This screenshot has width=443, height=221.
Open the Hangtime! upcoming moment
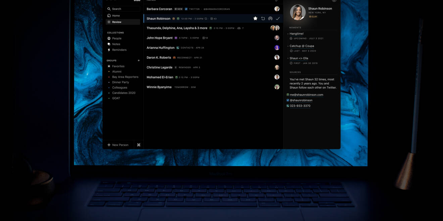pyautogui.click(x=296, y=34)
